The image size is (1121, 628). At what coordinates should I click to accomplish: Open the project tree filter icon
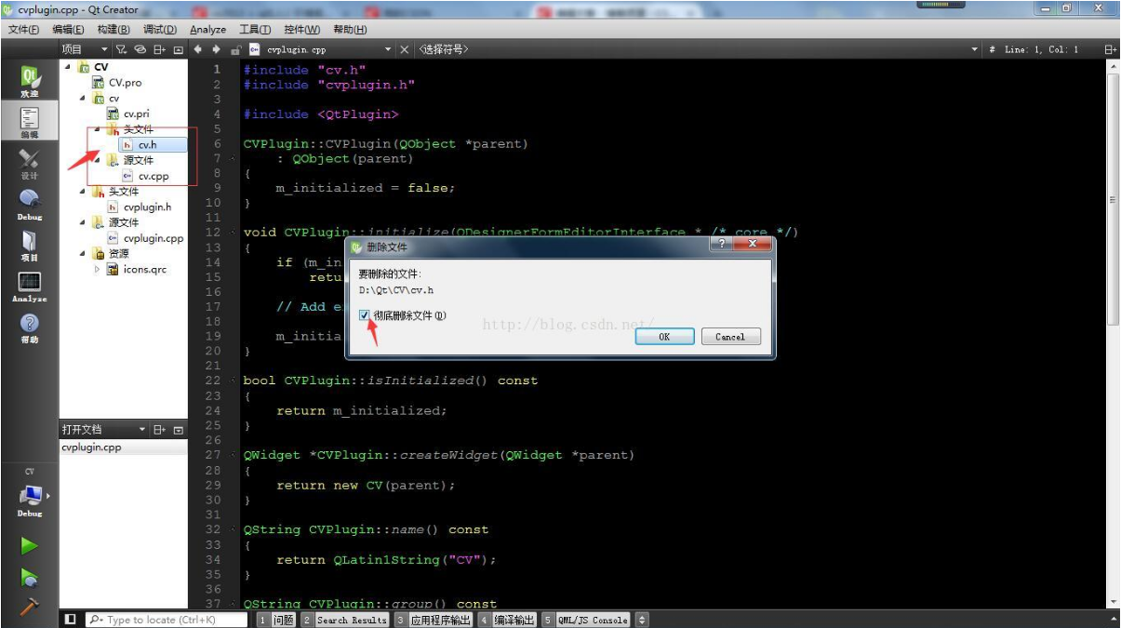(122, 49)
